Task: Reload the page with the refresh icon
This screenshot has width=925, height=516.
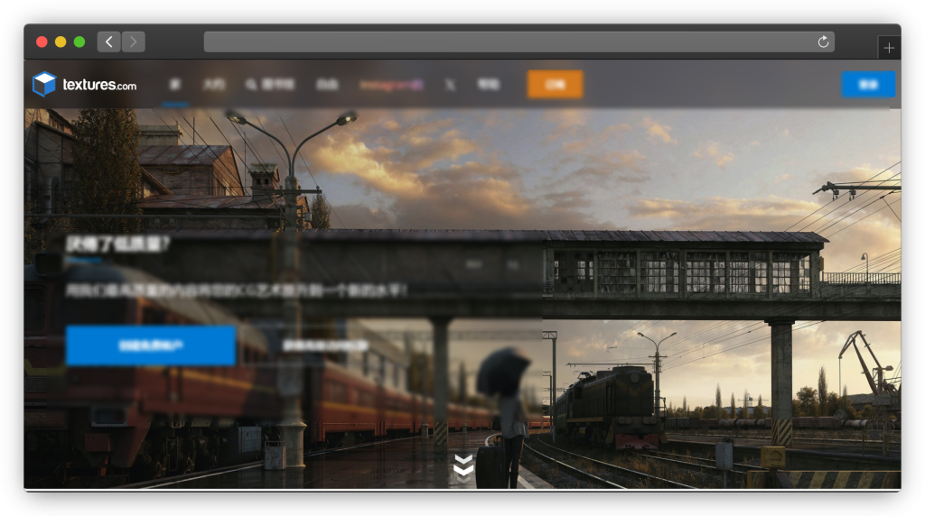Action: coord(823,41)
